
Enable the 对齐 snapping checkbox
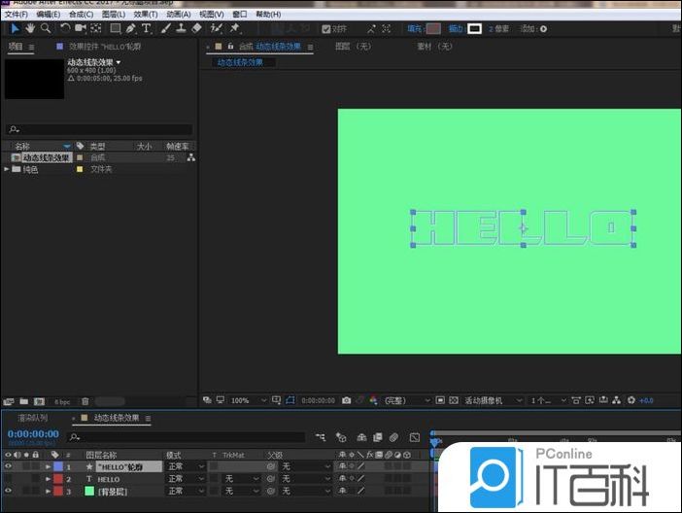tap(325, 29)
